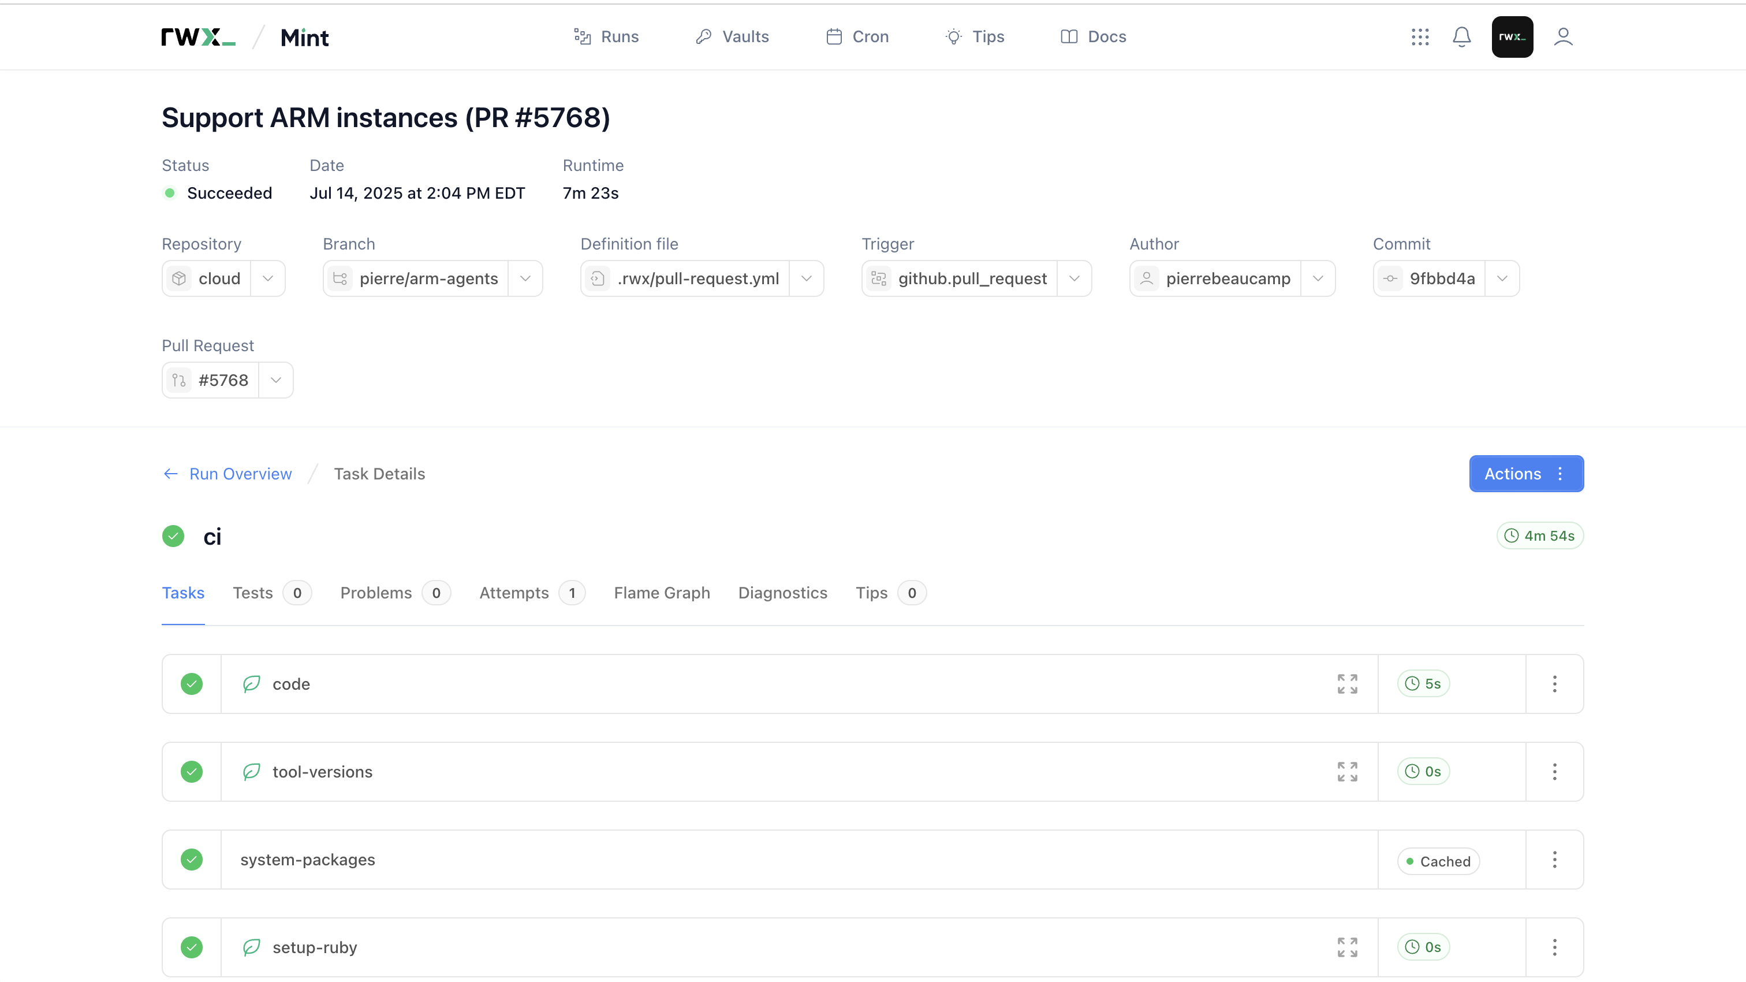1746x982 pixels.
Task: Switch to the Flame Graph tab
Action: [662, 593]
